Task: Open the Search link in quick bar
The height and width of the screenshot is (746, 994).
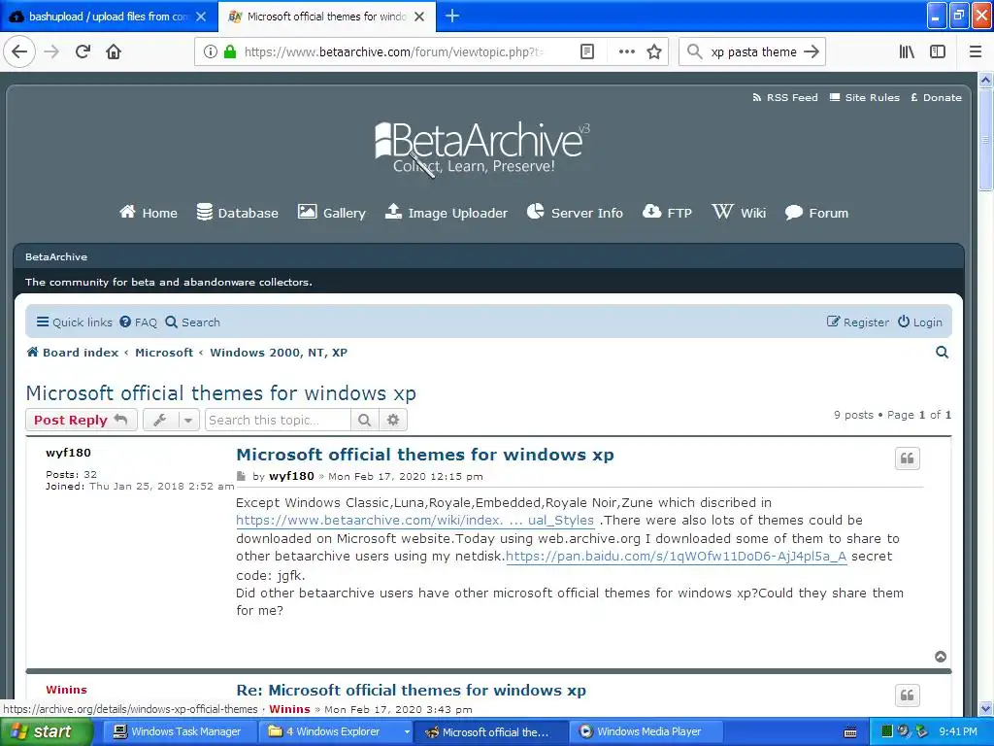Action: coord(193,322)
